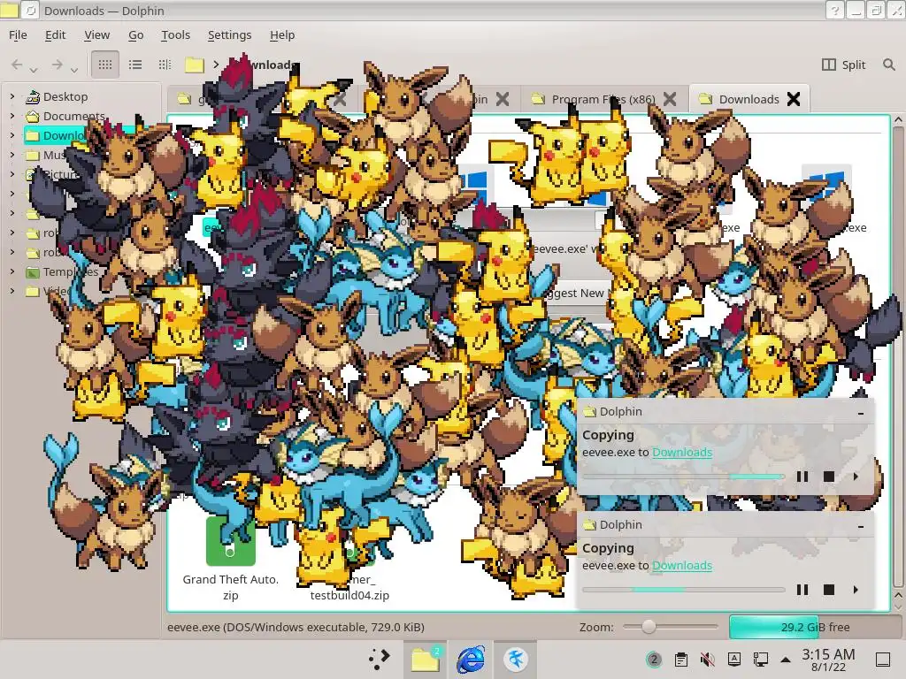906x679 pixels.
Task: Open the KDE application launcher
Action: [379, 659]
